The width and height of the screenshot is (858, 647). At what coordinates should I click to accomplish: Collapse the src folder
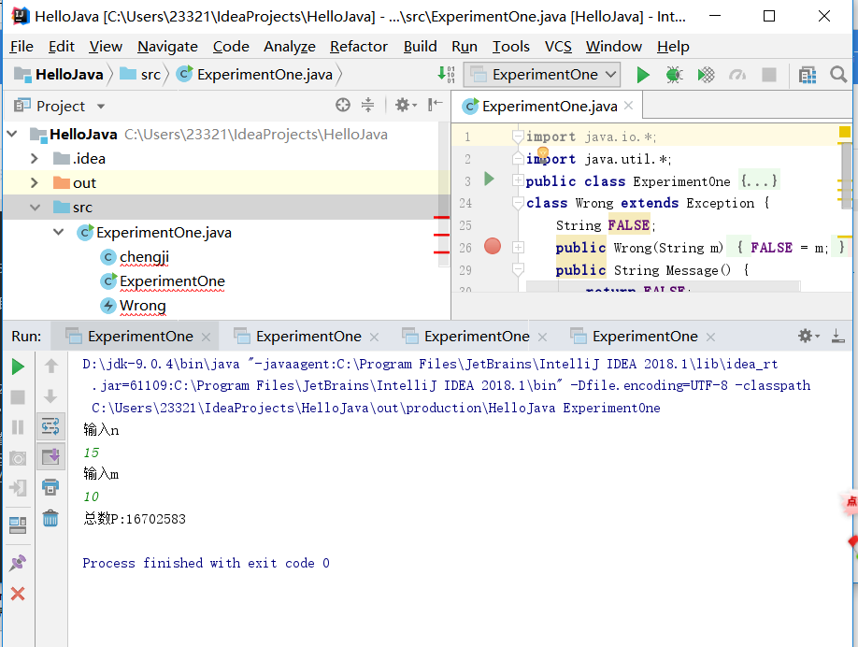[35, 208]
